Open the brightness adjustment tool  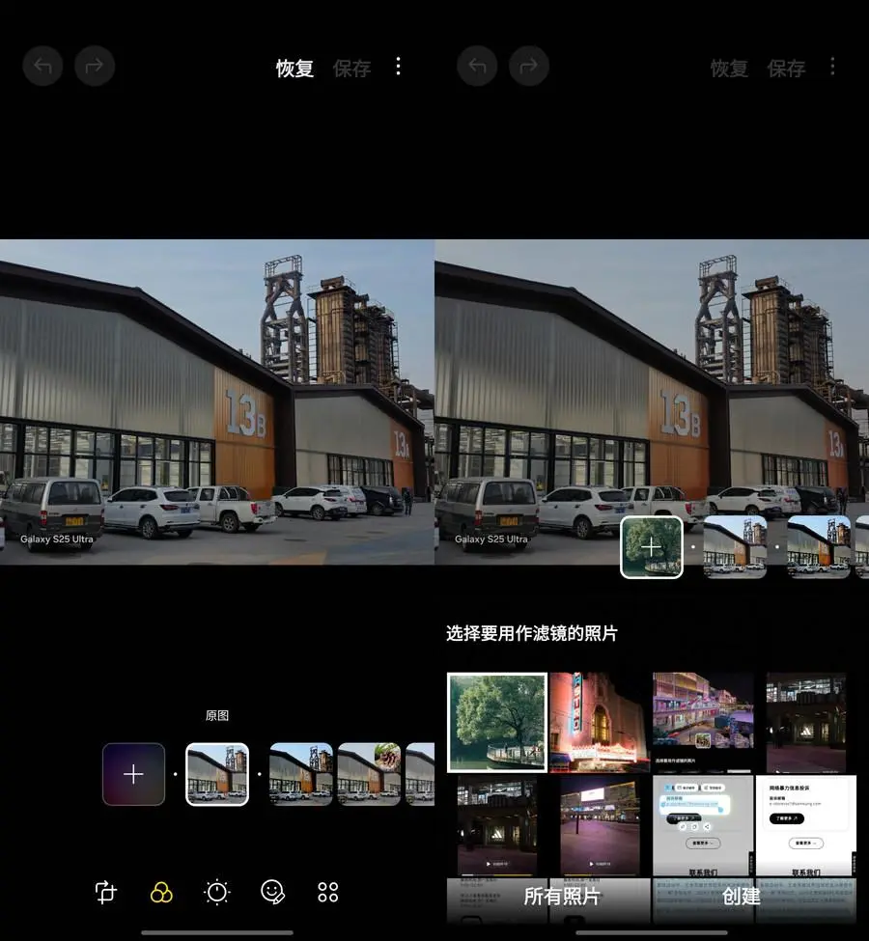[x=217, y=892]
